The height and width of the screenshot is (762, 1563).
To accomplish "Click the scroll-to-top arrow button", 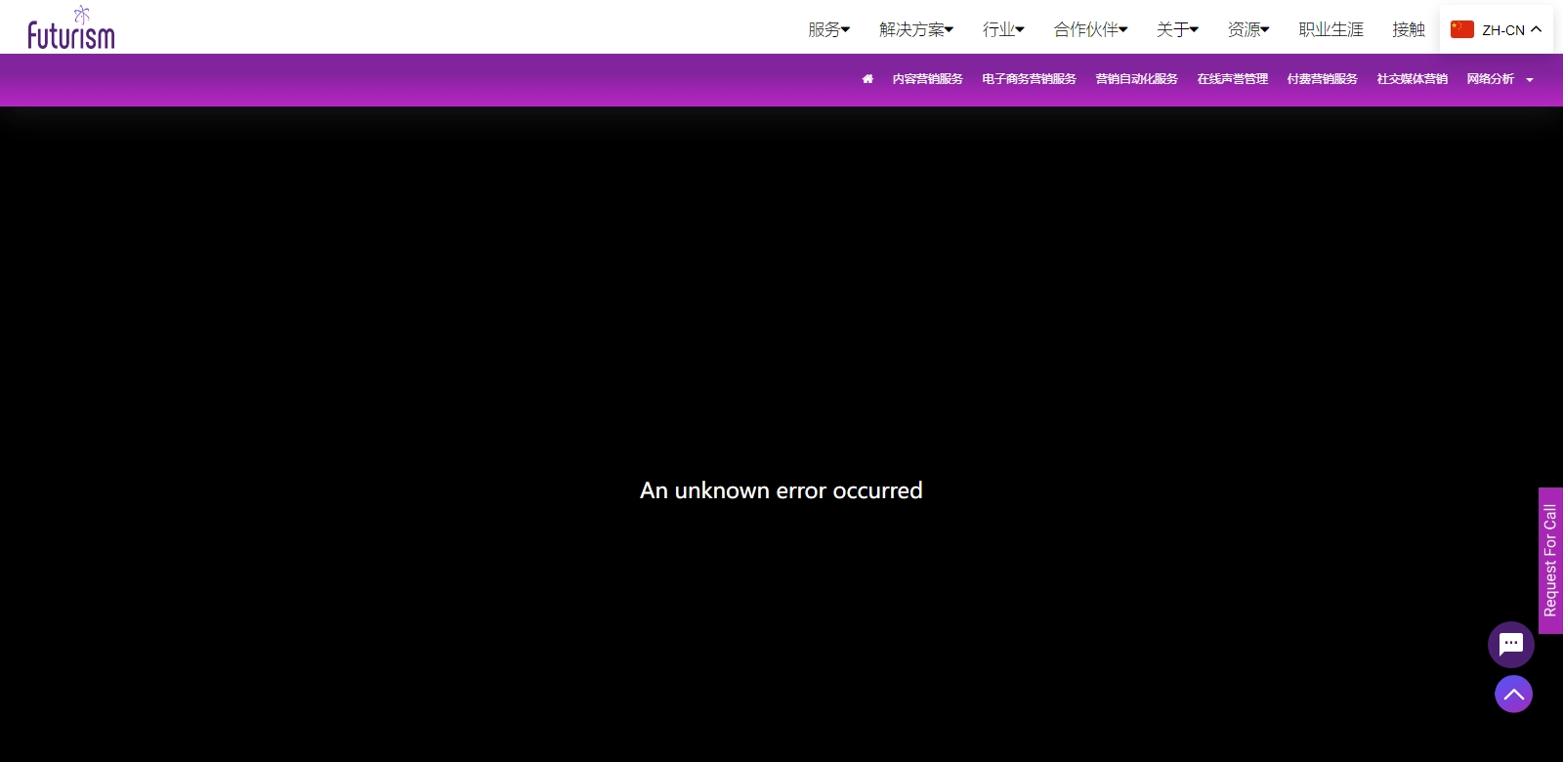I will point(1513,695).
